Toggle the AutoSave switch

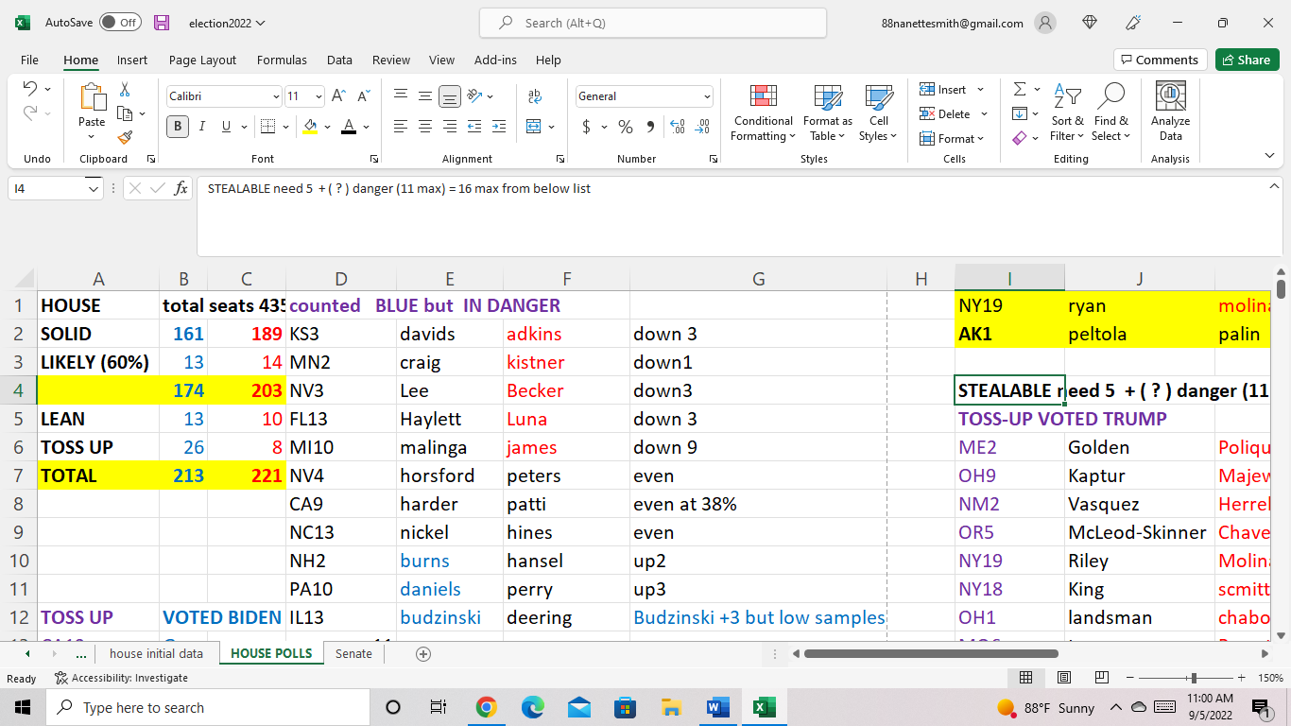pos(119,23)
